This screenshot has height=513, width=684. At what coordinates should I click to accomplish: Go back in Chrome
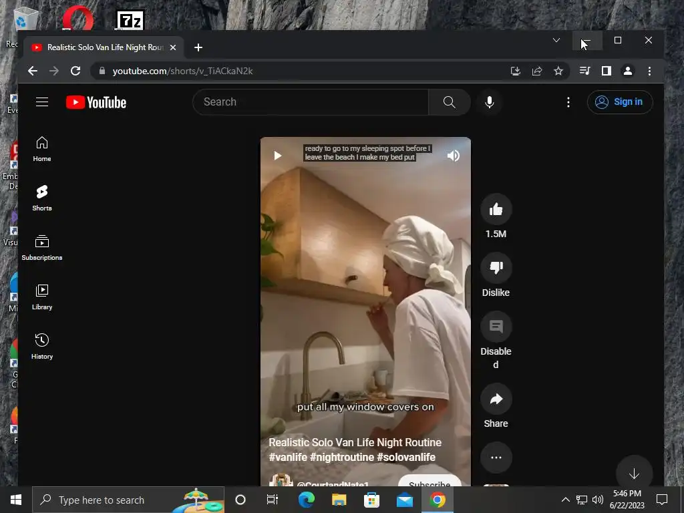(32, 71)
